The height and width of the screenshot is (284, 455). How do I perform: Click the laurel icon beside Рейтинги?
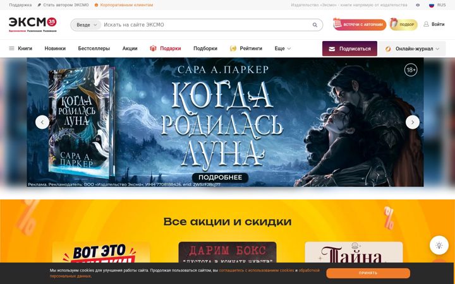pyautogui.click(x=233, y=49)
